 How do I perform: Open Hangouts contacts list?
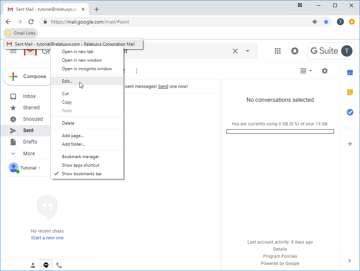33,265
